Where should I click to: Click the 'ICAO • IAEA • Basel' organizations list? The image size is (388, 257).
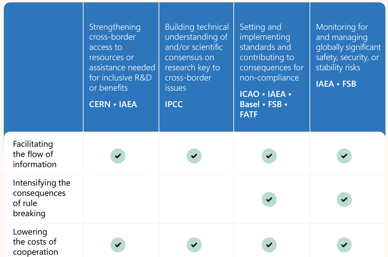266,104
